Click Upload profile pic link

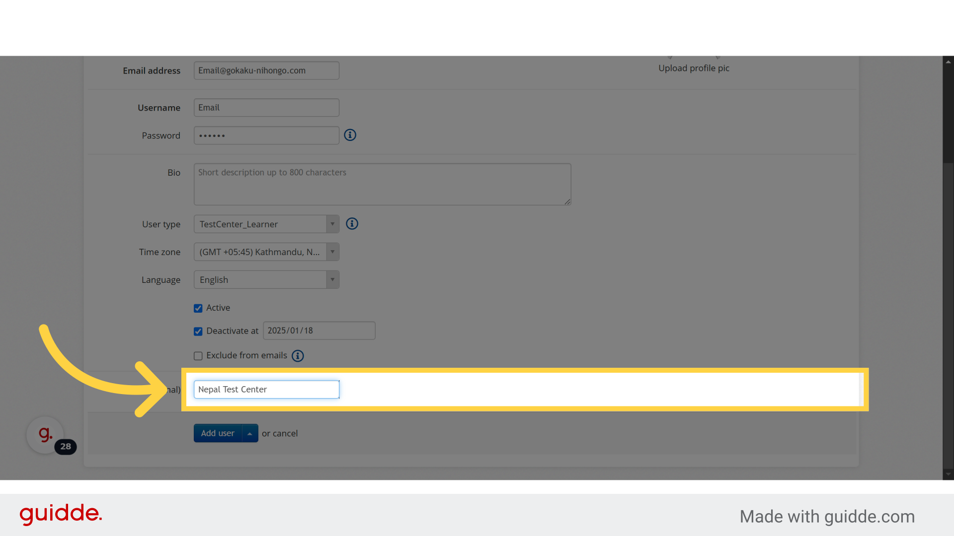[x=694, y=68]
